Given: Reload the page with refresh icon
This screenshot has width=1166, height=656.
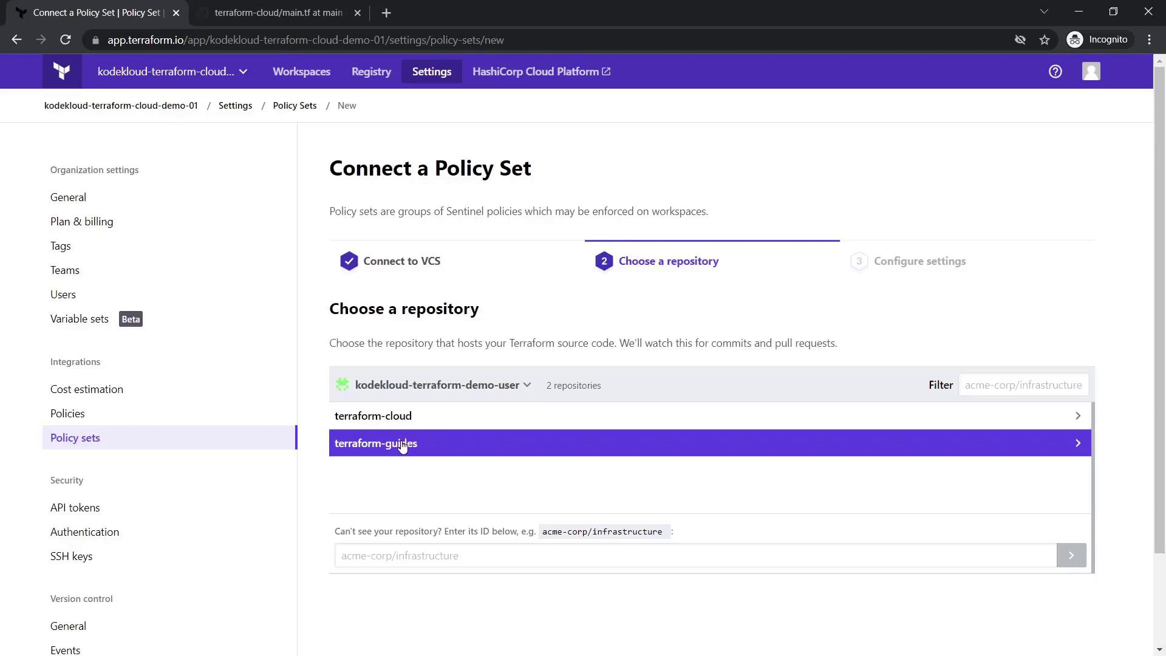Looking at the screenshot, I should pos(66,40).
